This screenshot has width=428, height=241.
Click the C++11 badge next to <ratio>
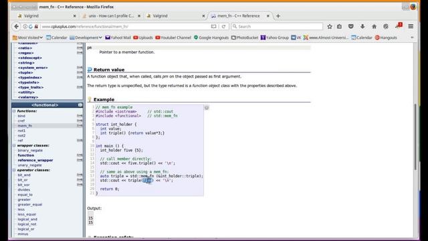point(80,48)
